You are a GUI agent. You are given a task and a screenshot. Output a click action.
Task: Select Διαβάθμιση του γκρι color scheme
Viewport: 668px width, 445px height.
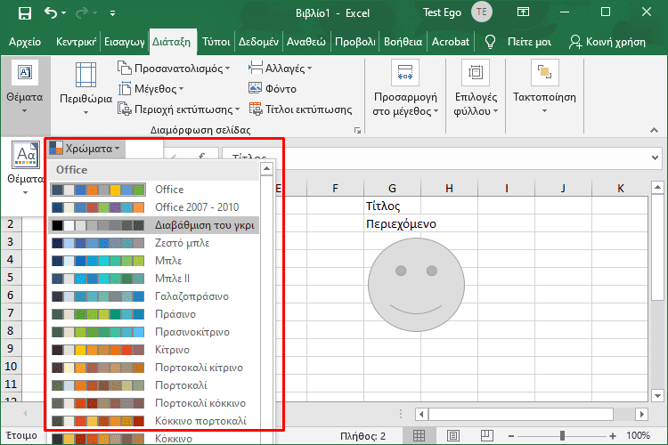154,225
